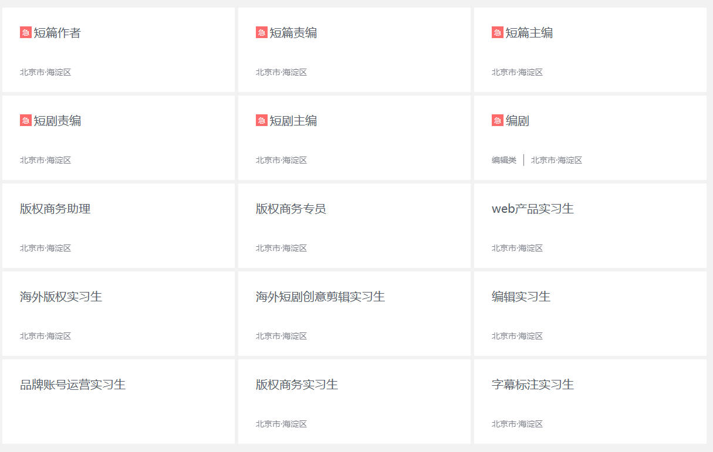Select the 海外短剧创意剪辑实习生 job title

[320, 297]
